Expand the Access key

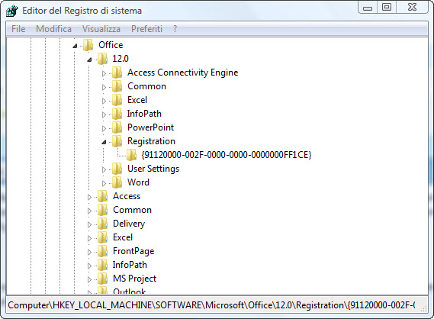click(x=89, y=197)
